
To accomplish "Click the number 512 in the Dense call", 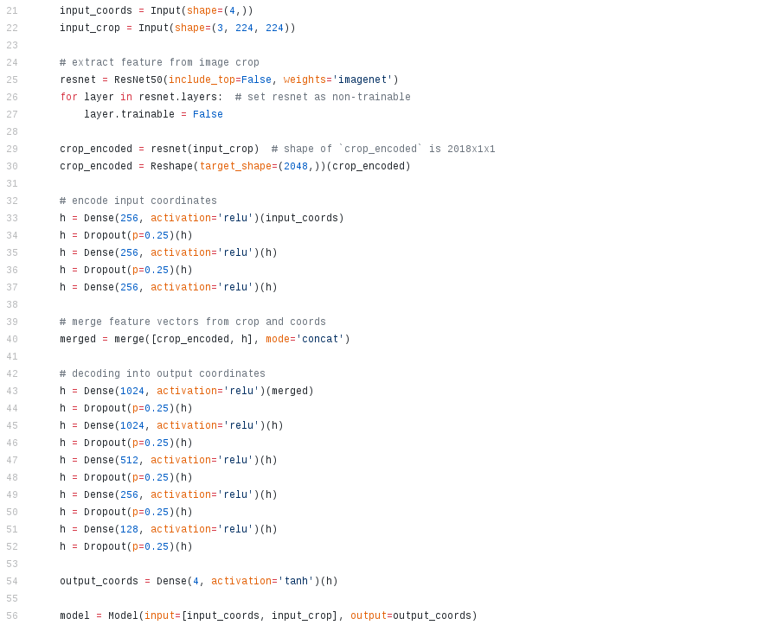I will click(129, 461).
